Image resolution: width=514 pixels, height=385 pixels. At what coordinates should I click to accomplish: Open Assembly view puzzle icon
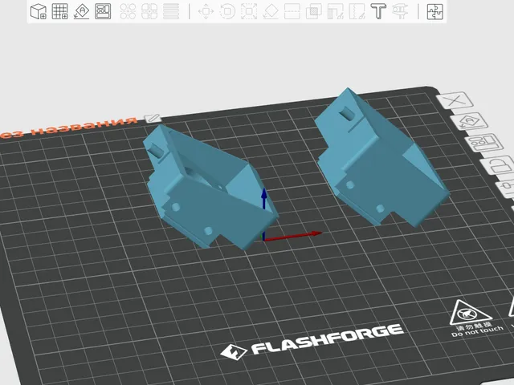tap(435, 11)
